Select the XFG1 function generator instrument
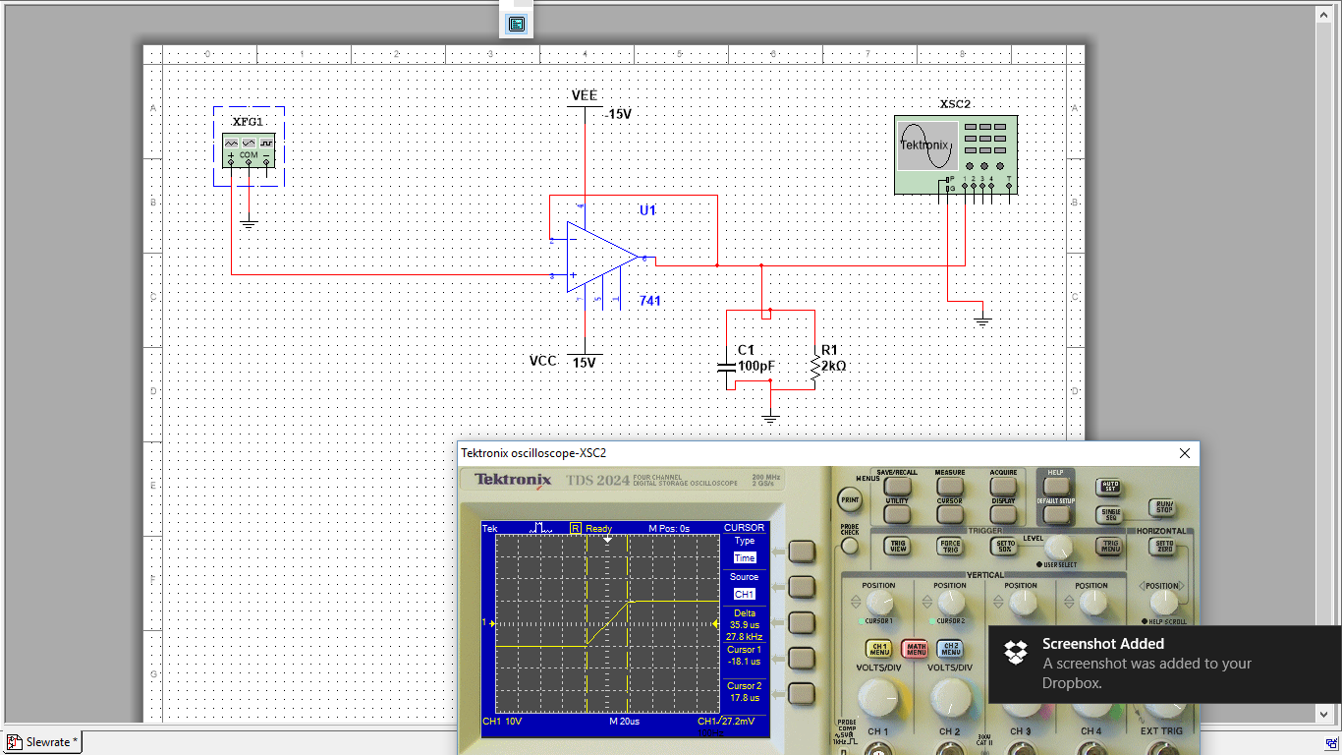Viewport: 1342px width, 755px height. pos(249,149)
